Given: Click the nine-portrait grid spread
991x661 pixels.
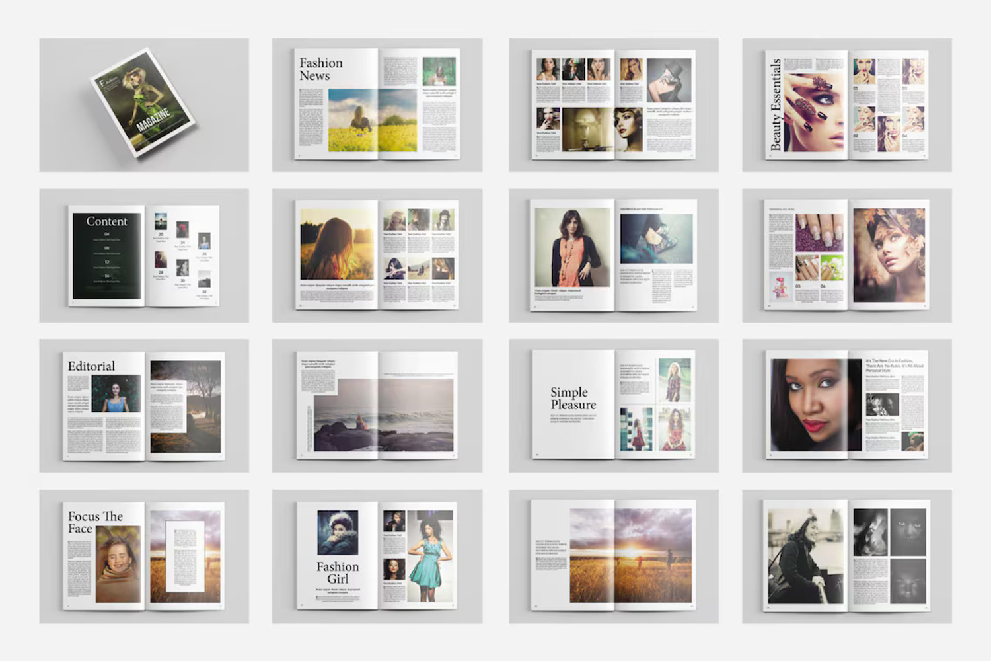Looking at the screenshot, I should point(614,105).
